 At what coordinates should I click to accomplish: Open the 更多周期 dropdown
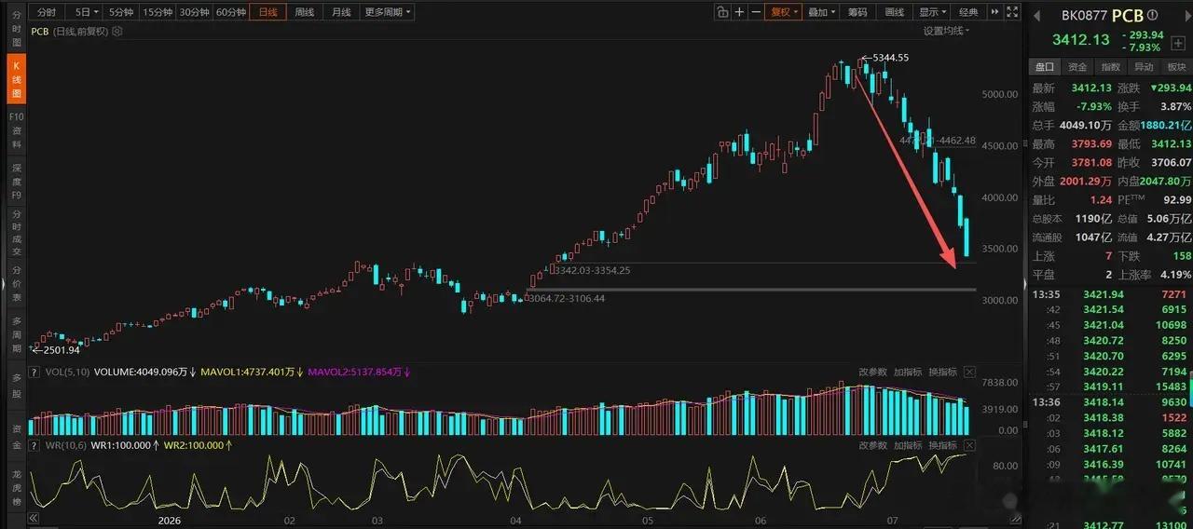(x=387, y=12)
